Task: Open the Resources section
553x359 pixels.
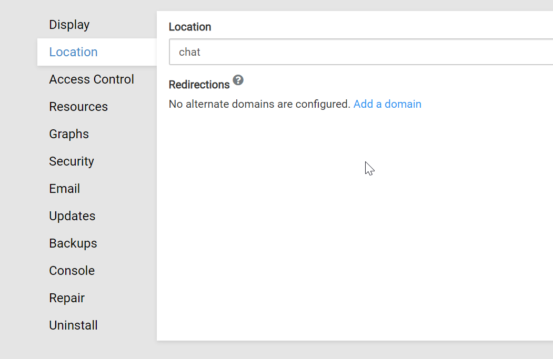Action: point(78,107)
